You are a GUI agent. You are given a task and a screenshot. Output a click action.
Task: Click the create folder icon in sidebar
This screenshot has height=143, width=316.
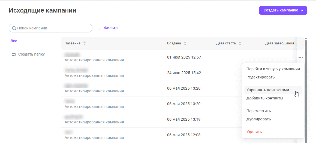click(x=14, y=54)
